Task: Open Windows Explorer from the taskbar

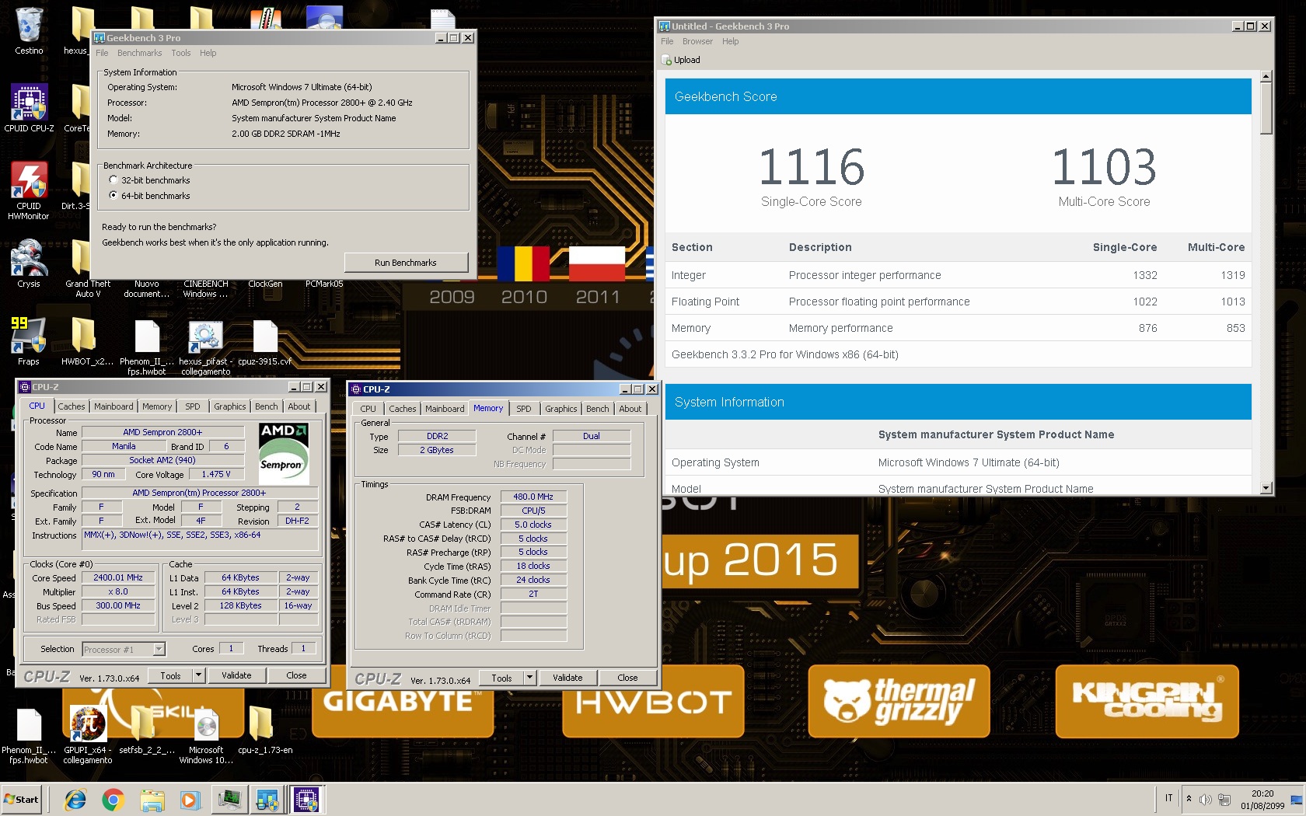Action: [152, 800]
